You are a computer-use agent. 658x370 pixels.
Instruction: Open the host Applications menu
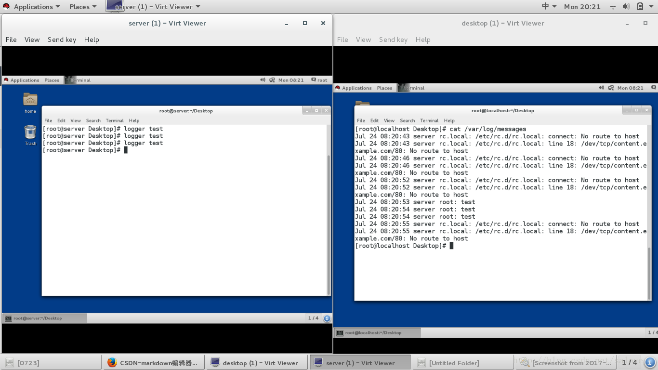click(x=37, y=7)
